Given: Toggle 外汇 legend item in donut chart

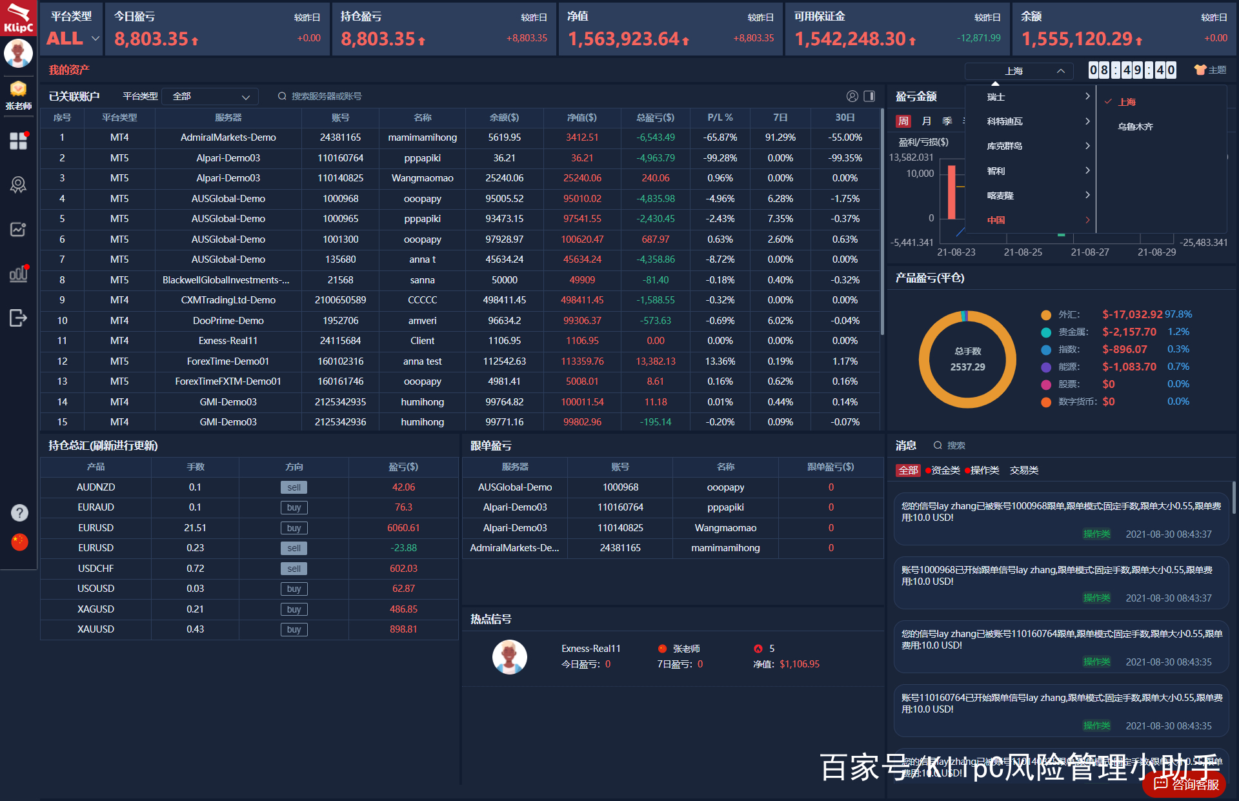Looking at the screenshot, I should (1061, 315).
